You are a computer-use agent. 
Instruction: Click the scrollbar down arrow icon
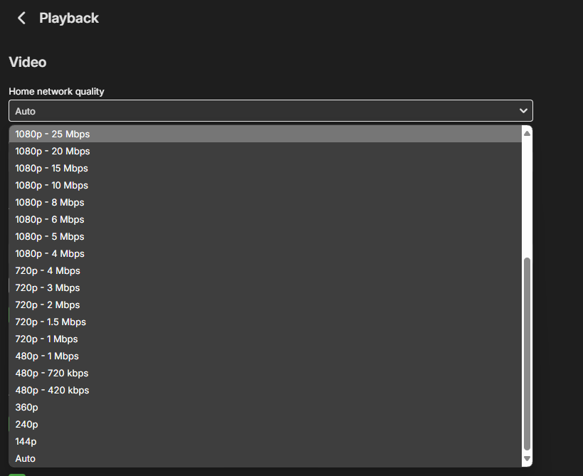526,459
